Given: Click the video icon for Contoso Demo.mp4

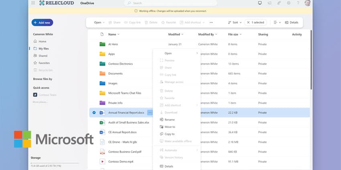Looking at the screenshot, I should point(102,162).
